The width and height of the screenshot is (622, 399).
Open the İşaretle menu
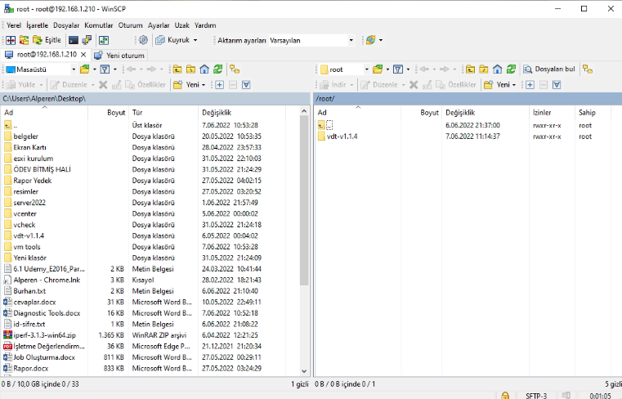(37, 25)
